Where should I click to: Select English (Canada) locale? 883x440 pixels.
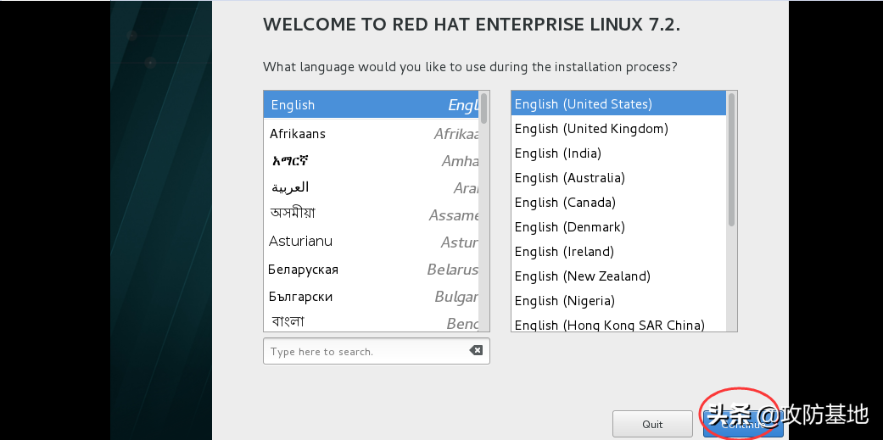click(565, 203)
